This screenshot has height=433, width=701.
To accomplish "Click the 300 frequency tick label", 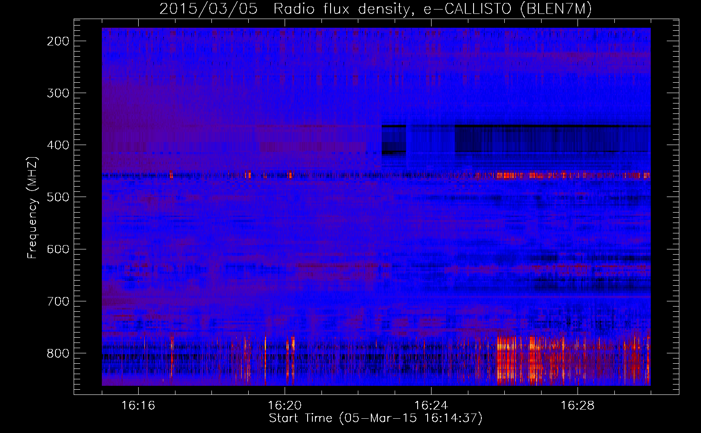I will pos(58,93).
